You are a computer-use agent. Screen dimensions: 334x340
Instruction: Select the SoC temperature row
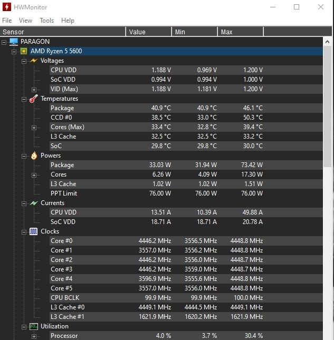point(186,146)
